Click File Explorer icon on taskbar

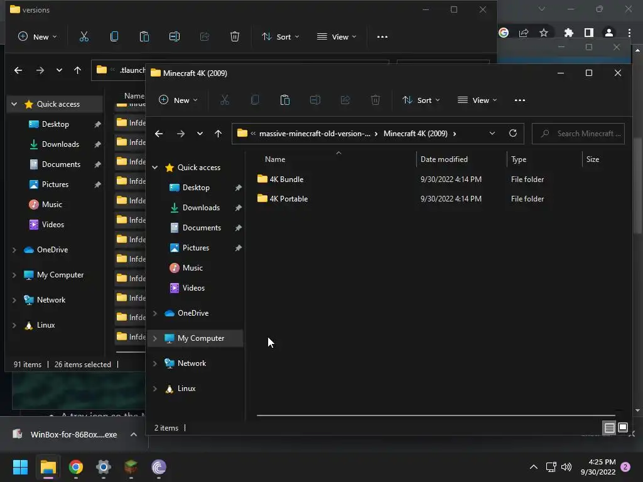48,467
